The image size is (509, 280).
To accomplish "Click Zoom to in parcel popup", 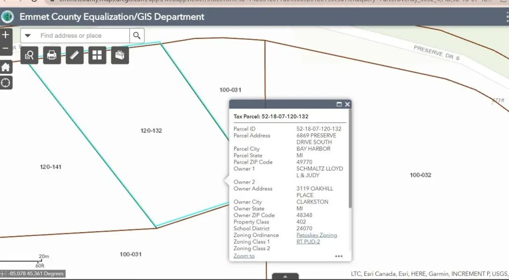I will tap(244, 256).
